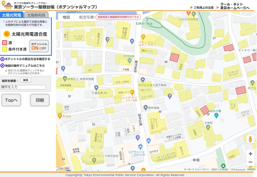Click the Topへ button

point(11,100)
